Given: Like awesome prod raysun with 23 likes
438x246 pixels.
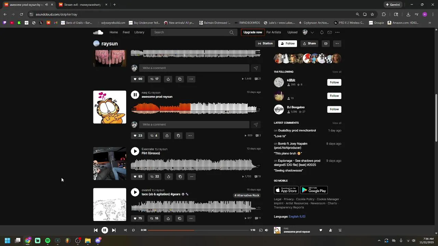Looking at the screenshot, I should click(x=138, y=136).
